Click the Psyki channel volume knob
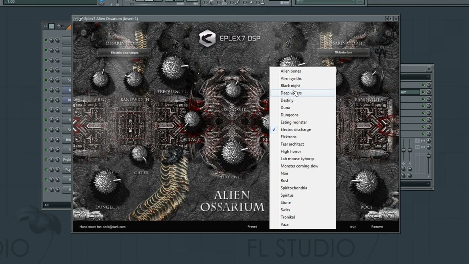469x264 pixels. (57, 159)
